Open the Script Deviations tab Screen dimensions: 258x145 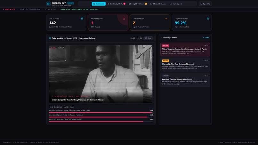(x=138, y=4)
